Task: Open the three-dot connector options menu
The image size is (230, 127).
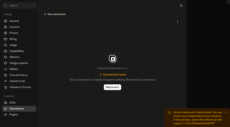Action: 177,22
